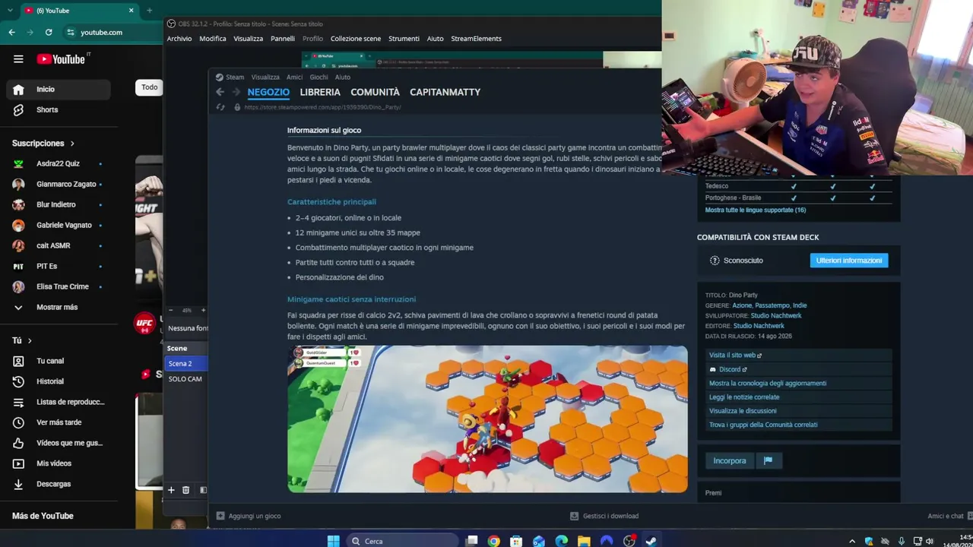Open OBS Pannelli menu
This screenshot has height=547, width=973.
tap(283, 39)
